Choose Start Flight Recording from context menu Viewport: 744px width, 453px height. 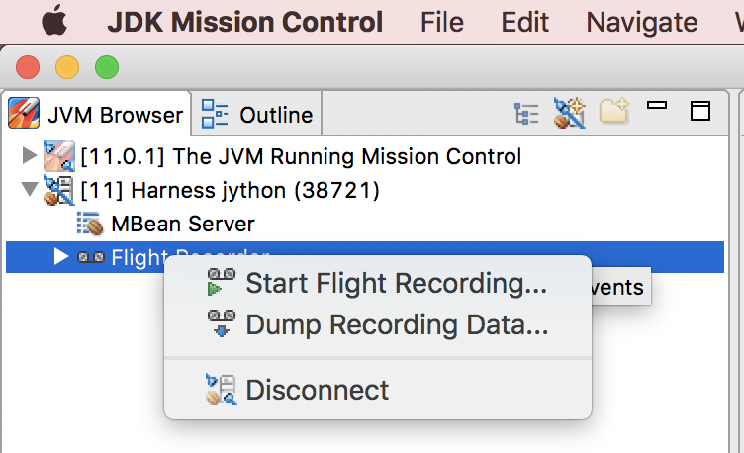(x=396, y=284)
